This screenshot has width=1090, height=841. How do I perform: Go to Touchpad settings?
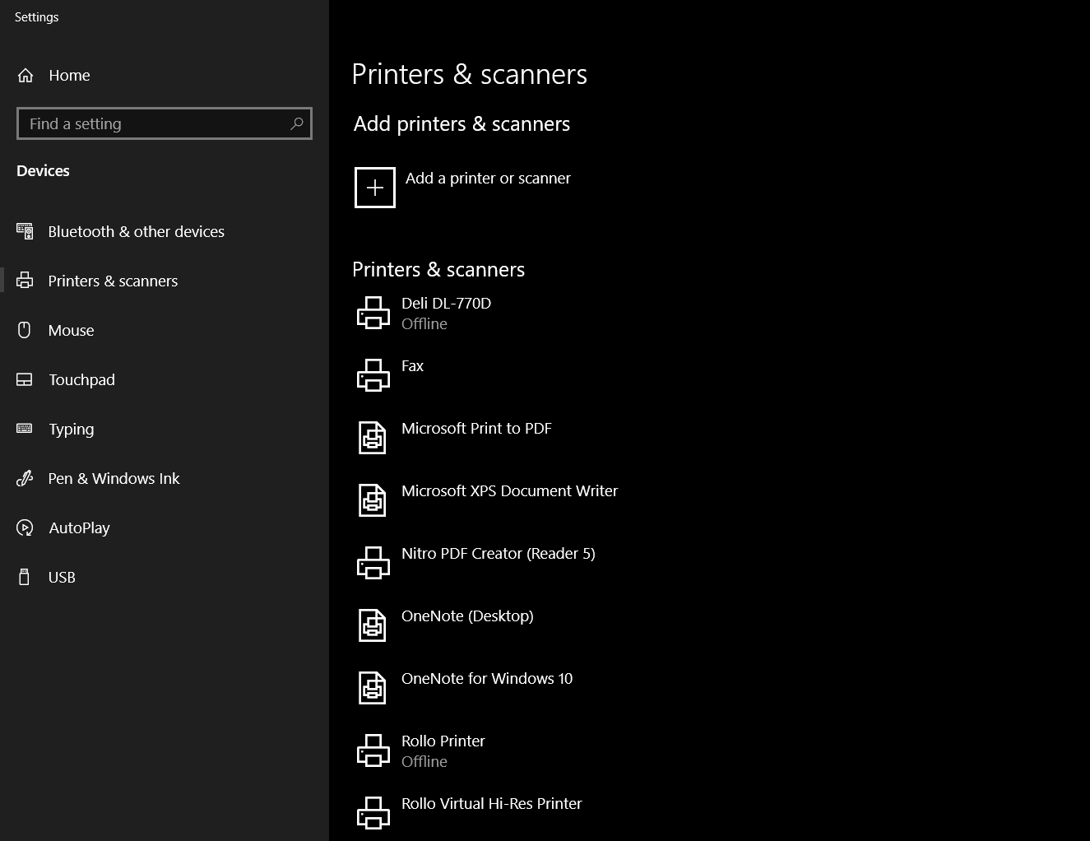[x=81, y=380]
